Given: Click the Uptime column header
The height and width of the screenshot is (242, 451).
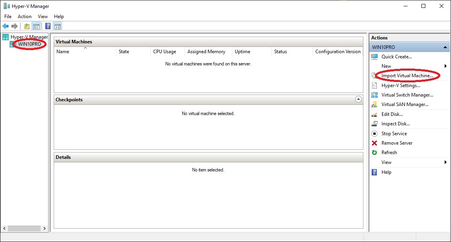Looking at the screenshot, I should [x=252, y=52].
